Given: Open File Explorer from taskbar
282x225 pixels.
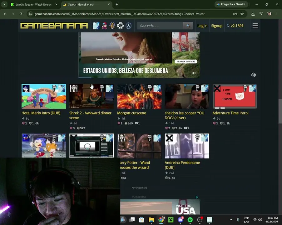Looking at the screenshot, I should pyautogui.click(x=151, y=220).
